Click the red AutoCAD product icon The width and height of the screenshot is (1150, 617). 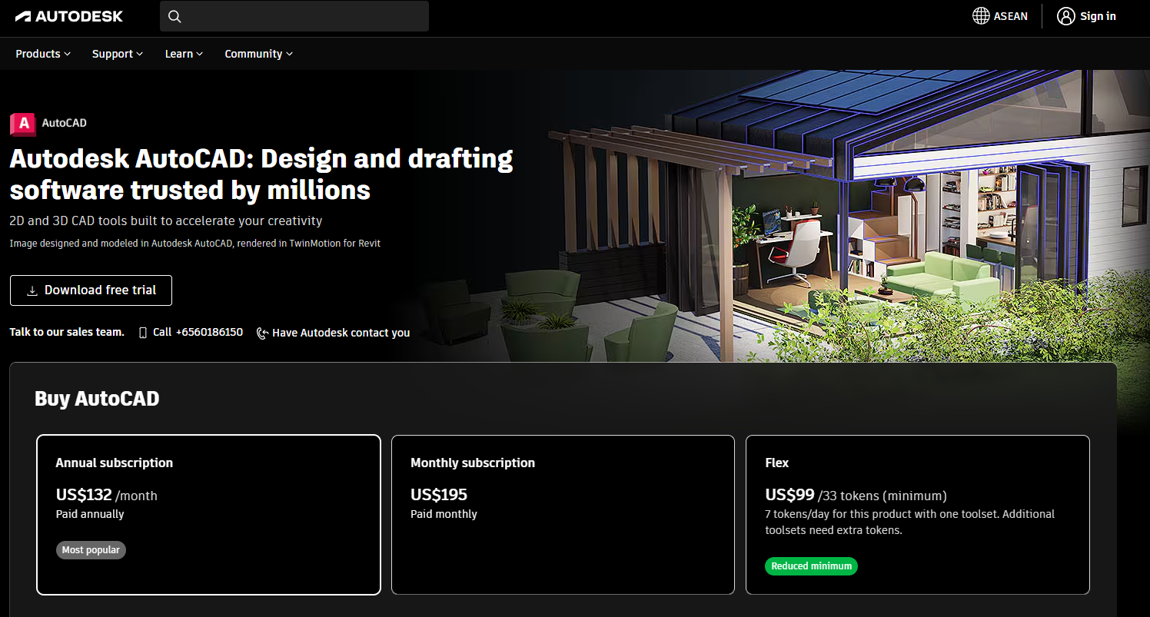(x=23, y=123)
